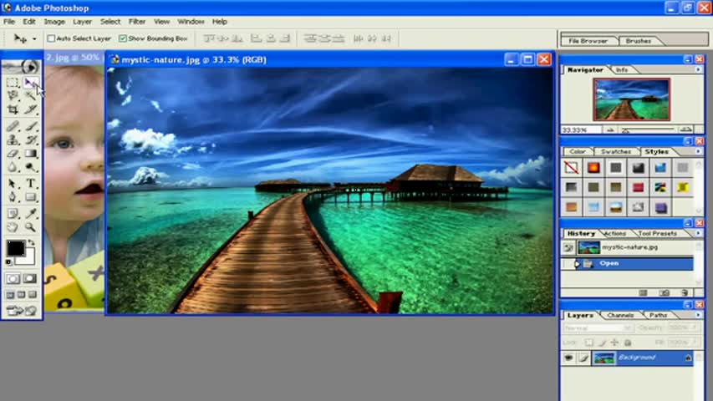The width and height of the screenshot is (713, 401).
Task: Select the Path Selection tool
Action: (13, 183)
